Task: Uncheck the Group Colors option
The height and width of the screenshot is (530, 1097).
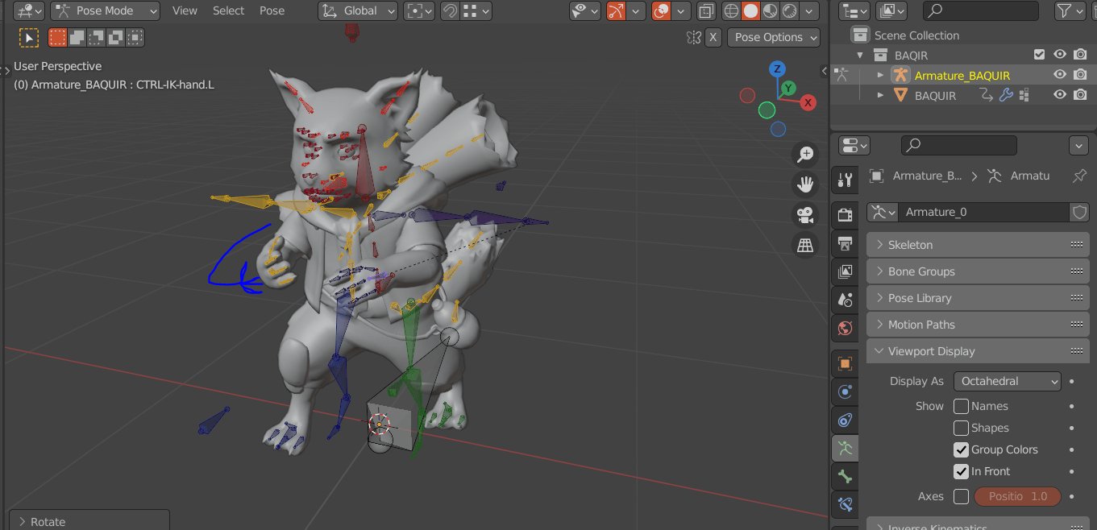Action: 960,449
